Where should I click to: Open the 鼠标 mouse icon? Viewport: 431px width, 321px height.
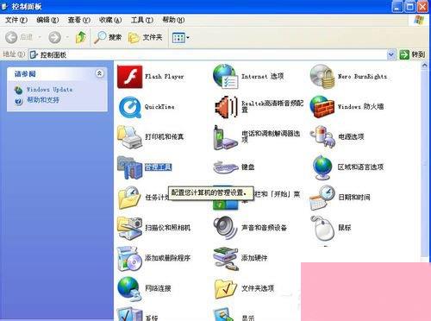pos(323,228)
